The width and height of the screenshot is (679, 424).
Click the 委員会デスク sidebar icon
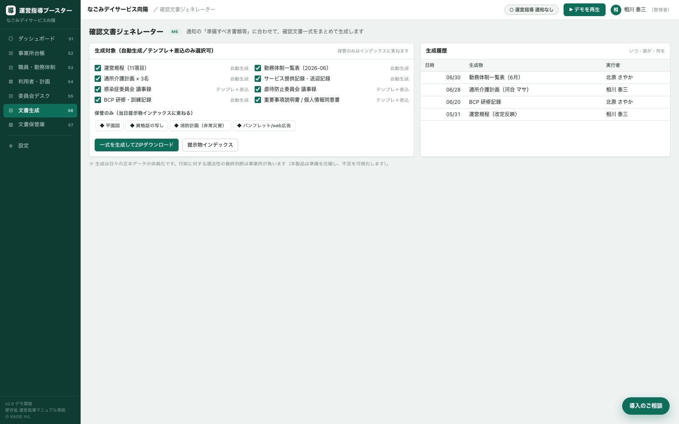[x=11, y=96]
